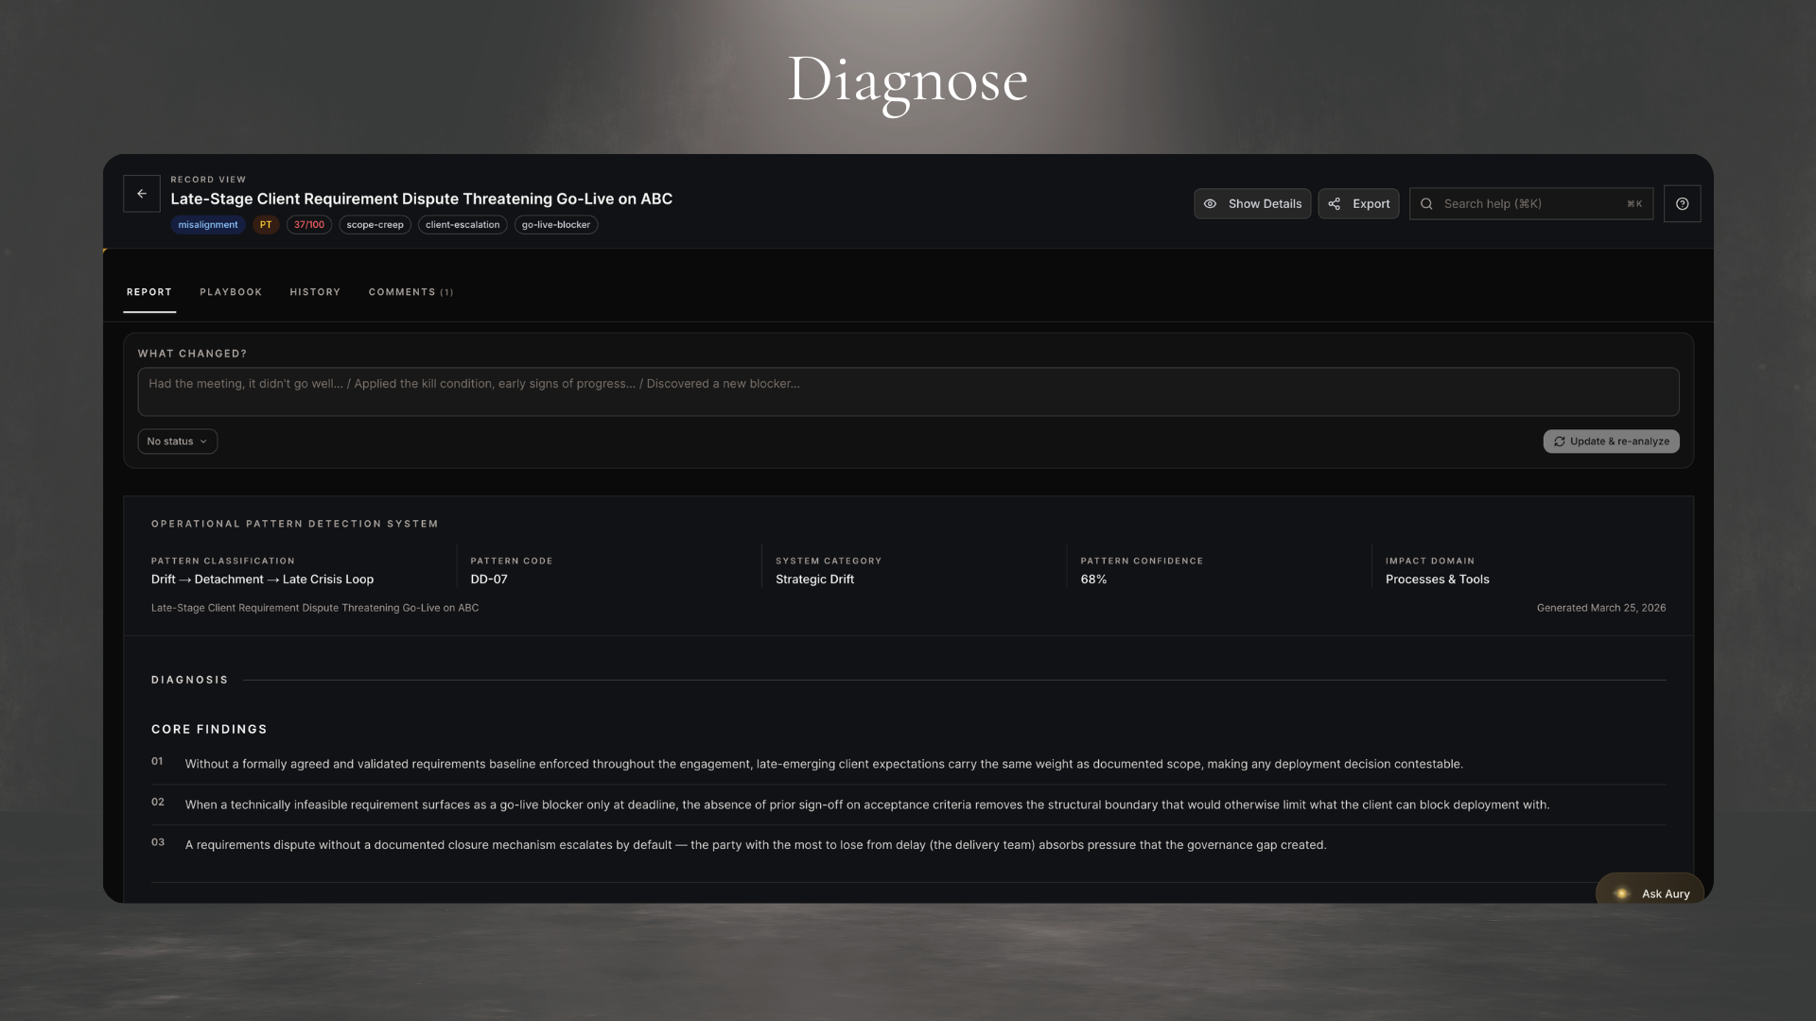Click the eye icon on Show Details
This screenshot has height=1021, width=1816.
pyautogui.click(x=1211, y=203)
